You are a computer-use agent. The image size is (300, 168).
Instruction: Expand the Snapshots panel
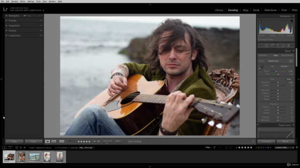[x=7, y=26]
